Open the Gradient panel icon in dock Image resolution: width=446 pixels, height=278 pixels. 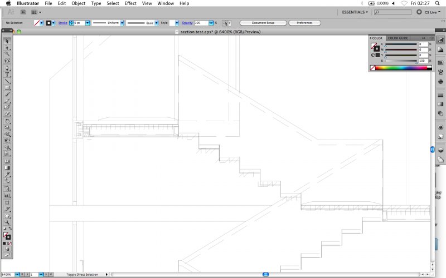(440, 104)
